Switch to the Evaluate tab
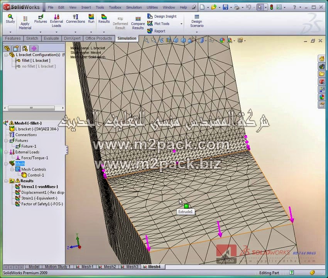 (x=51, y=38)
